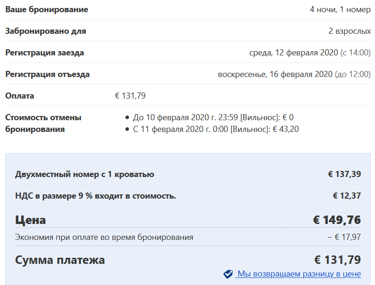The height and width of the screenshot is (285, 375).
Task: Click 'Экономия при оплате во время бронирования' text
Action: tap(104, 237)
